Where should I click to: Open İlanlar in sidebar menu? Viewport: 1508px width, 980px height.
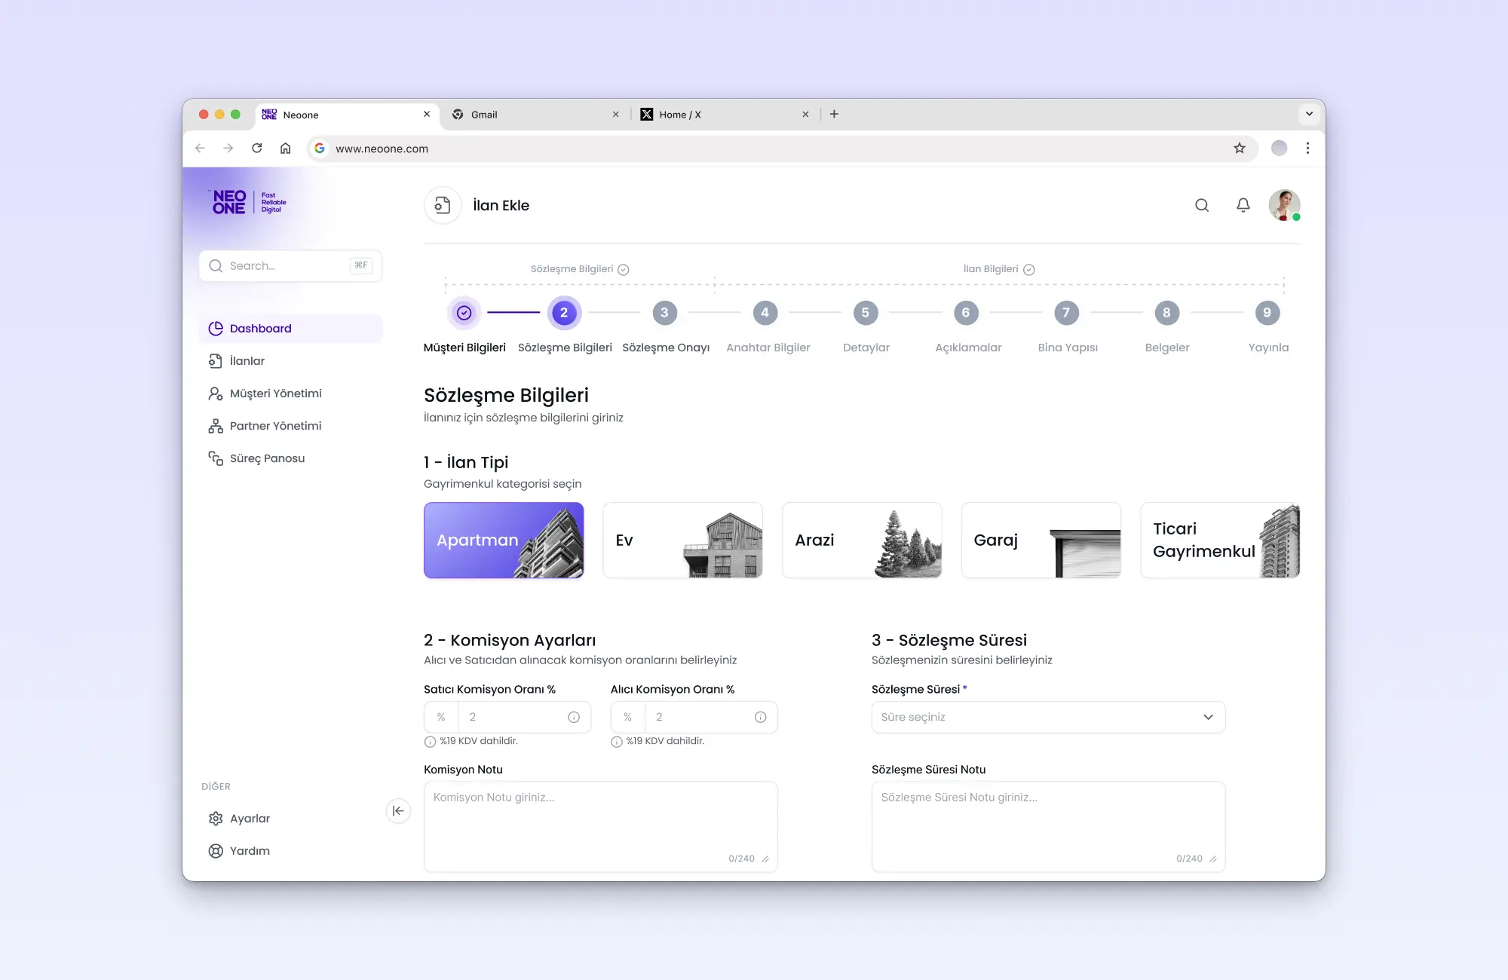pos(247,361)
